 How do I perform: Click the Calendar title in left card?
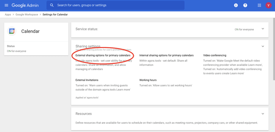pyautogui.click(x=30, y=31)
